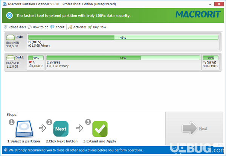Image resolution: width=226 pixels, height=156 pixels.
Task: Click the Next text on the large button
Action: (x=203, y=129)
